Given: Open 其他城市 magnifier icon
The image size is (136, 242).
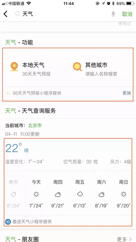Looking at the screenshot, I should click(77, 67).
